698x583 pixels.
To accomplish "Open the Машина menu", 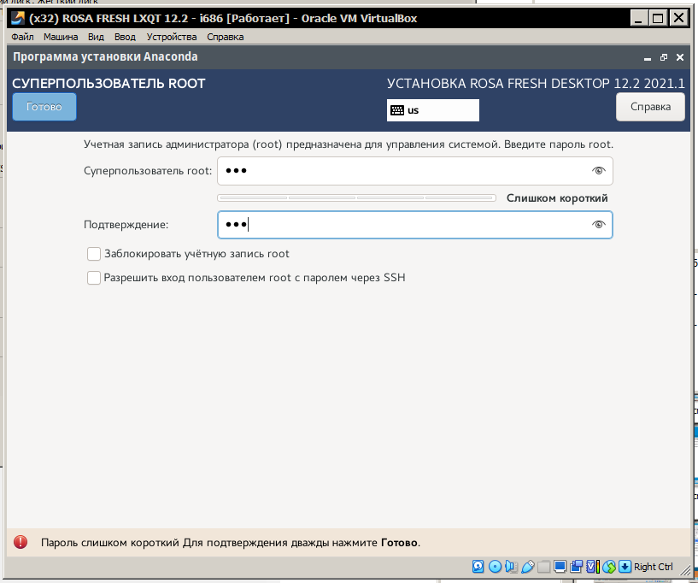I will (61, 37).
